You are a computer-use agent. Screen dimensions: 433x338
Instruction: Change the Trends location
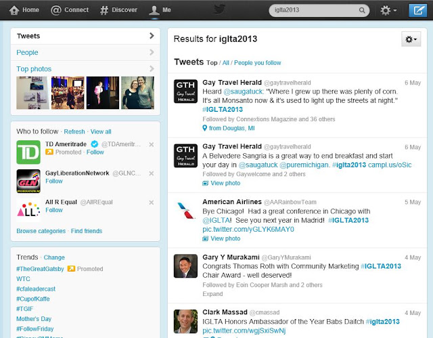point(54,257)
